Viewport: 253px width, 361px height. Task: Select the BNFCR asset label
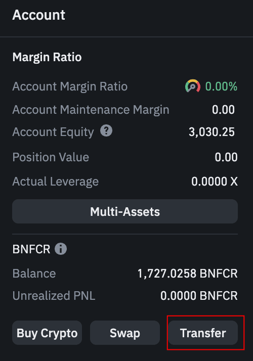point(31,249)
